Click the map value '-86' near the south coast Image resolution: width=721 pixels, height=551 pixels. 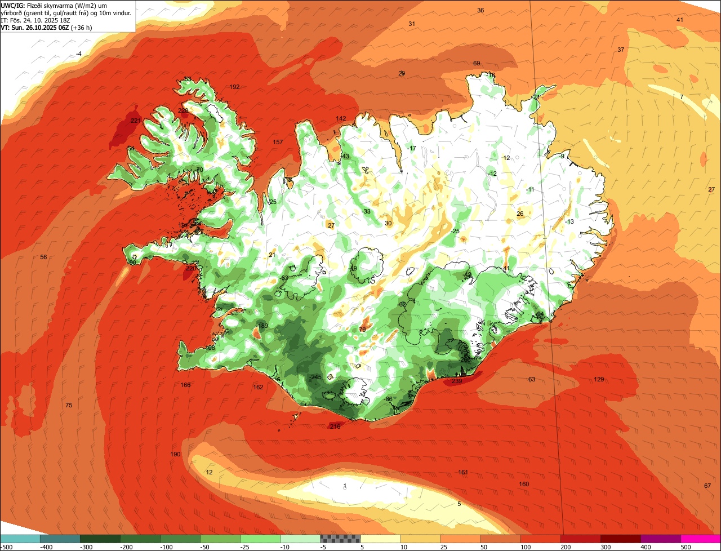coord(388,399)
